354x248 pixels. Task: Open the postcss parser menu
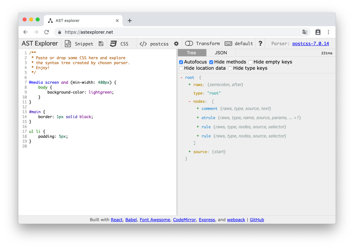tap(159, 44)
